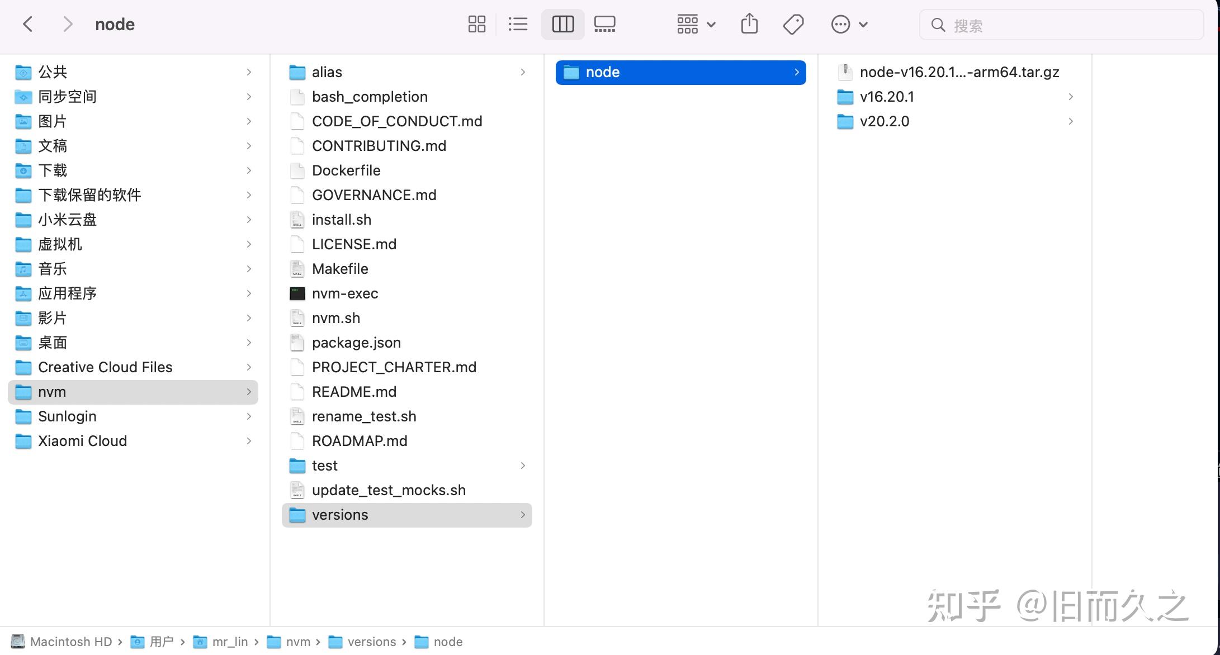Select the install.sh script
The height and width of the screenshot is (655, 1220).
pyautogui.click(x=341, y=220)
